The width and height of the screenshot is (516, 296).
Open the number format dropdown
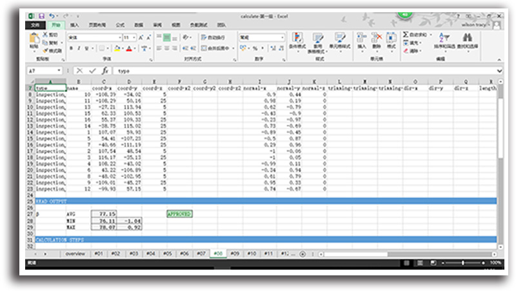pos(282,37)
